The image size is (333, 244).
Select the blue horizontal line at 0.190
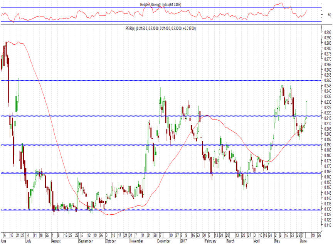pyautogui.click(x=161, y=145)
